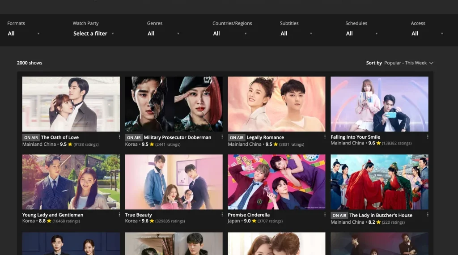This screenshot has width=458, height=255.
Task: Click ON AIR badge on The Oath of Love
Action: point(31,138)
